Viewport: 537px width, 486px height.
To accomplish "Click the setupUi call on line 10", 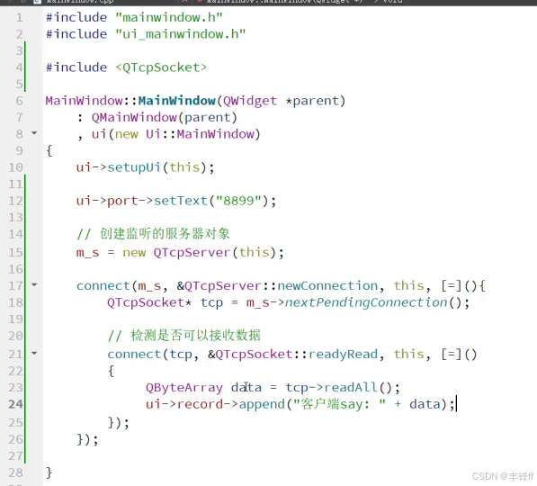I will (x=134, y=167).
